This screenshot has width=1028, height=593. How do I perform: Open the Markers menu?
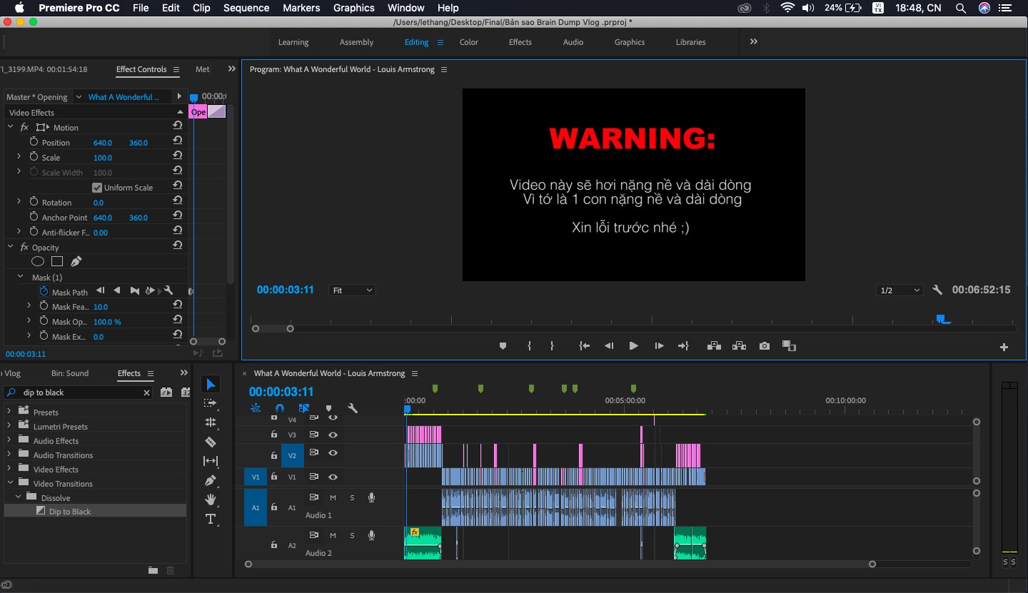301,8
